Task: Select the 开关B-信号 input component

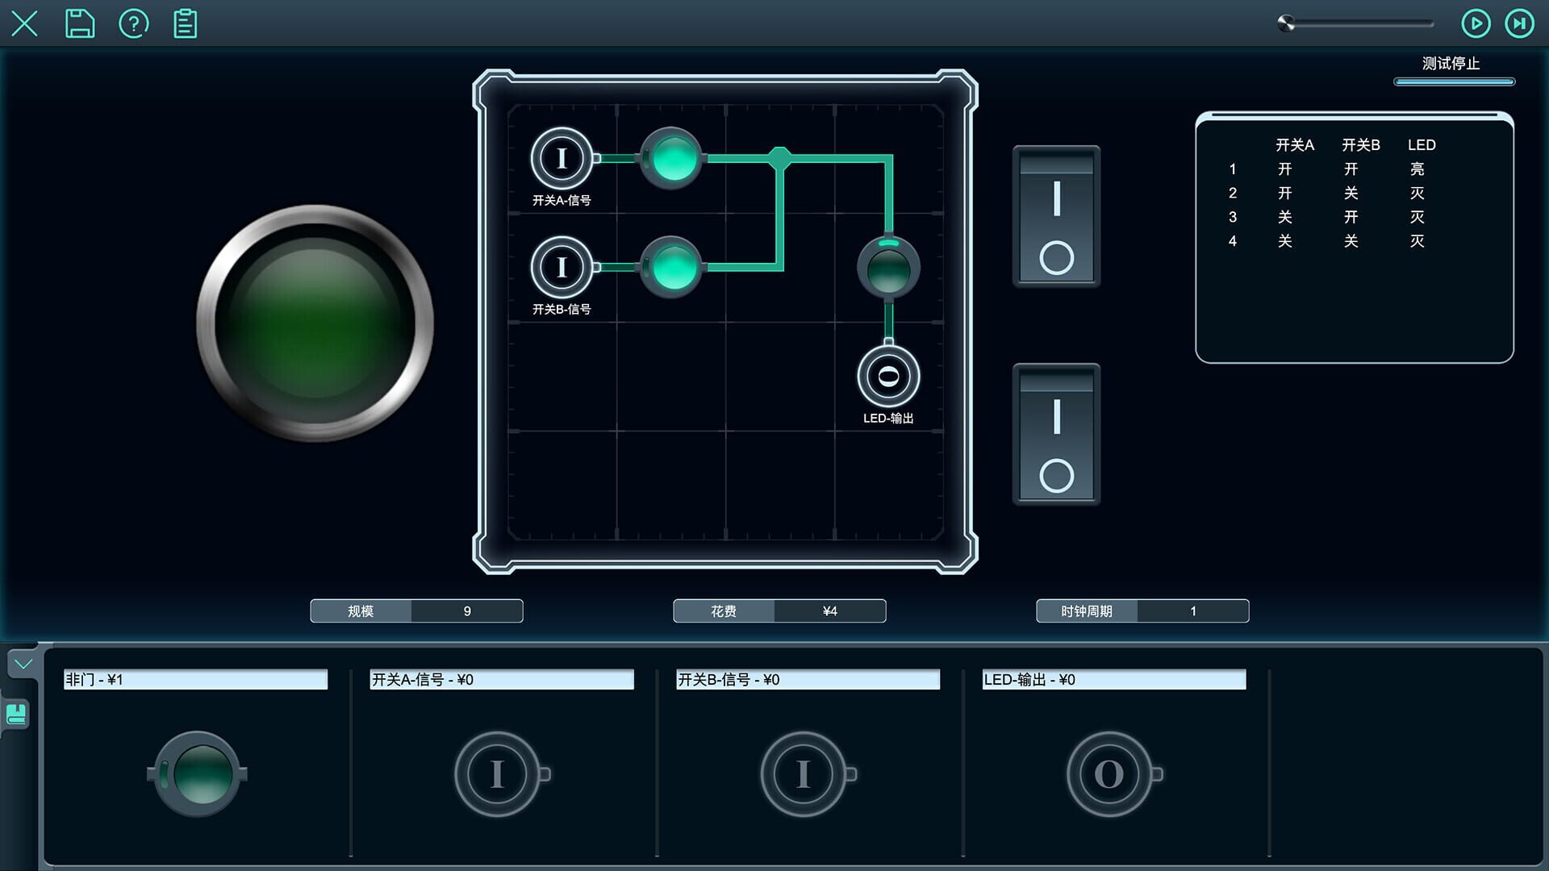Action: pos(803,773)
